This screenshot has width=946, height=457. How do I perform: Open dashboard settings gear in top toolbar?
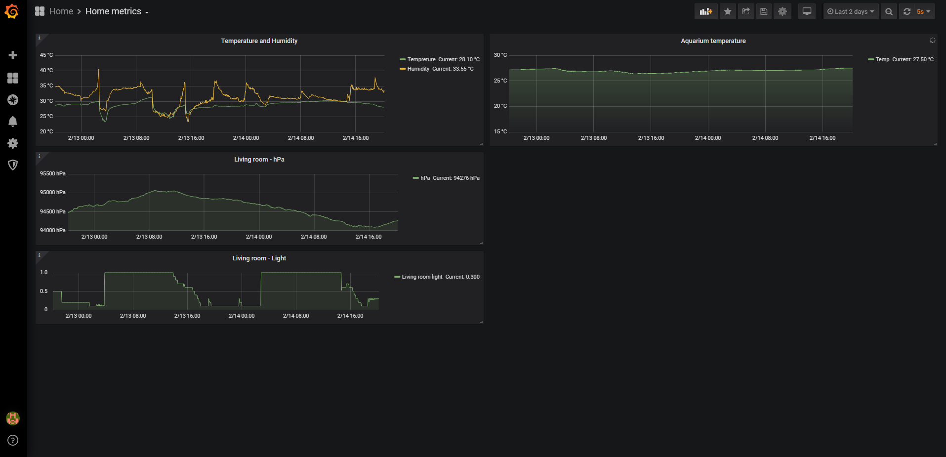point(782,11)
